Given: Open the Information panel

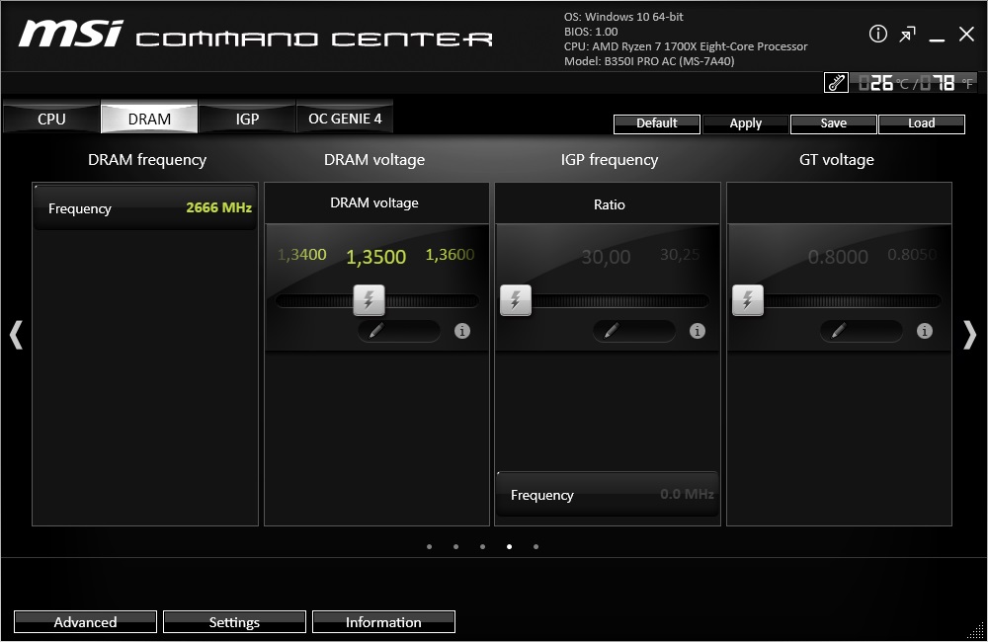Looking at the screenshot, I should [383, 622].
